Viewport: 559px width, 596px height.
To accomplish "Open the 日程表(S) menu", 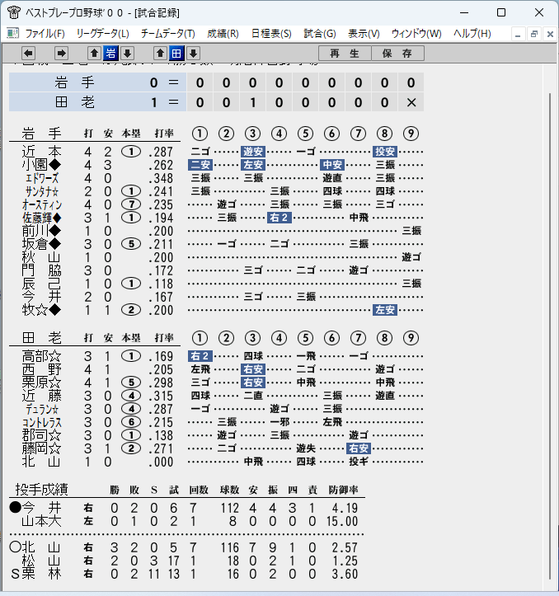I will click(271, 34).
